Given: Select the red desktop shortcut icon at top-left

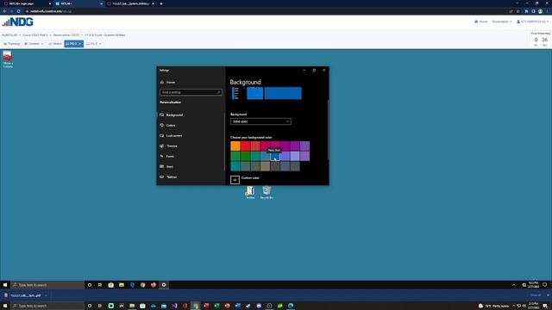Looking at the screenshot, I should pos(8,59).
